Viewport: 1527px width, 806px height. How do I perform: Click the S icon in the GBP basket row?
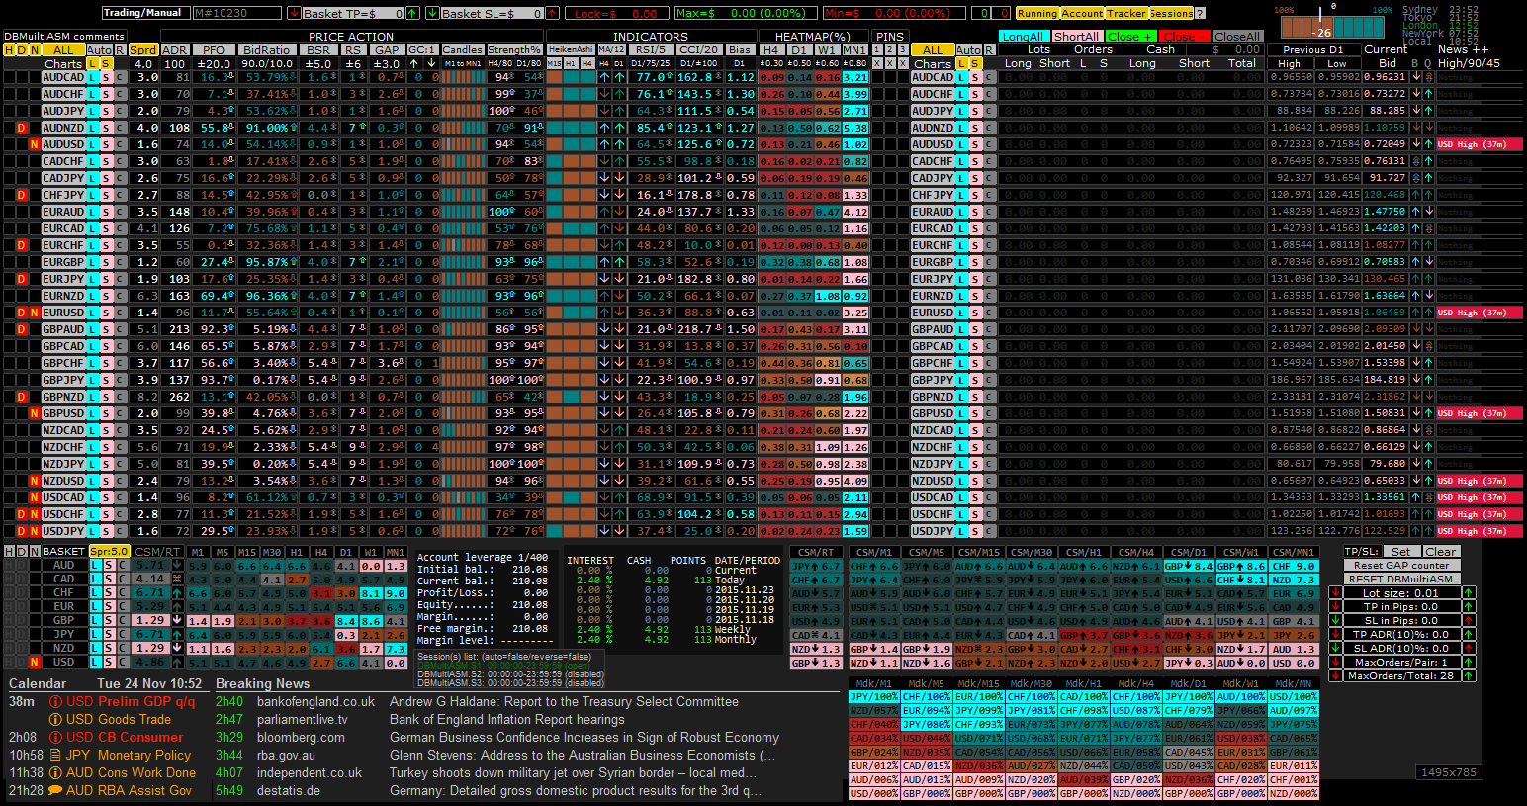click(x=109, y=621)
